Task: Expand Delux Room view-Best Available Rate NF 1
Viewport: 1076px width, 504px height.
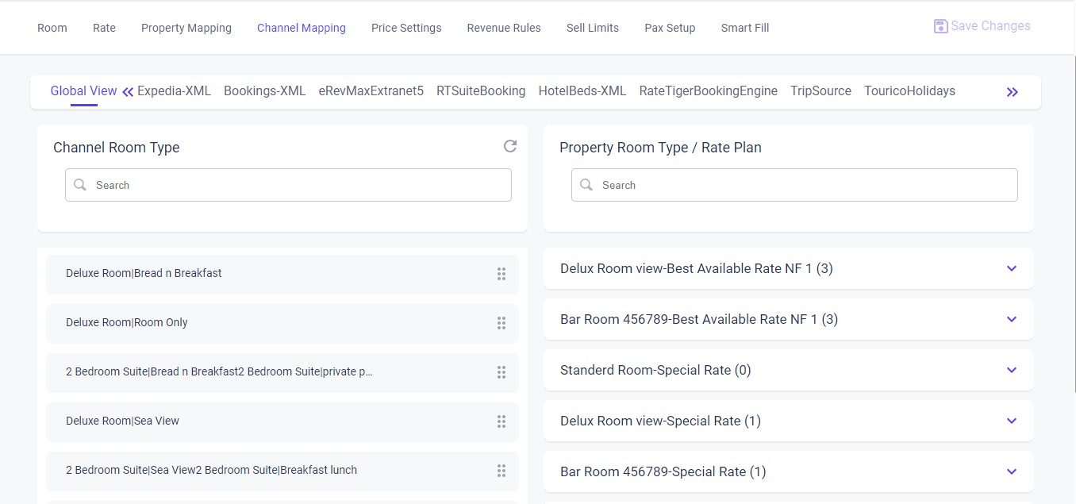Action: pos(1011,268)
